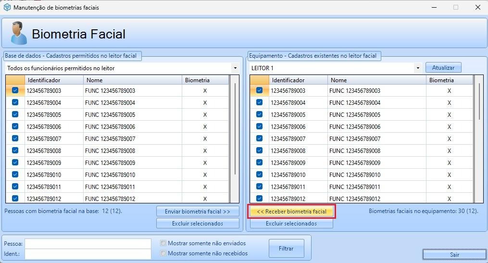This screenshot has height=263, width=488.
Task: Expand the LEITOR 1 equipment dropdown
Action: coord(418,68)
